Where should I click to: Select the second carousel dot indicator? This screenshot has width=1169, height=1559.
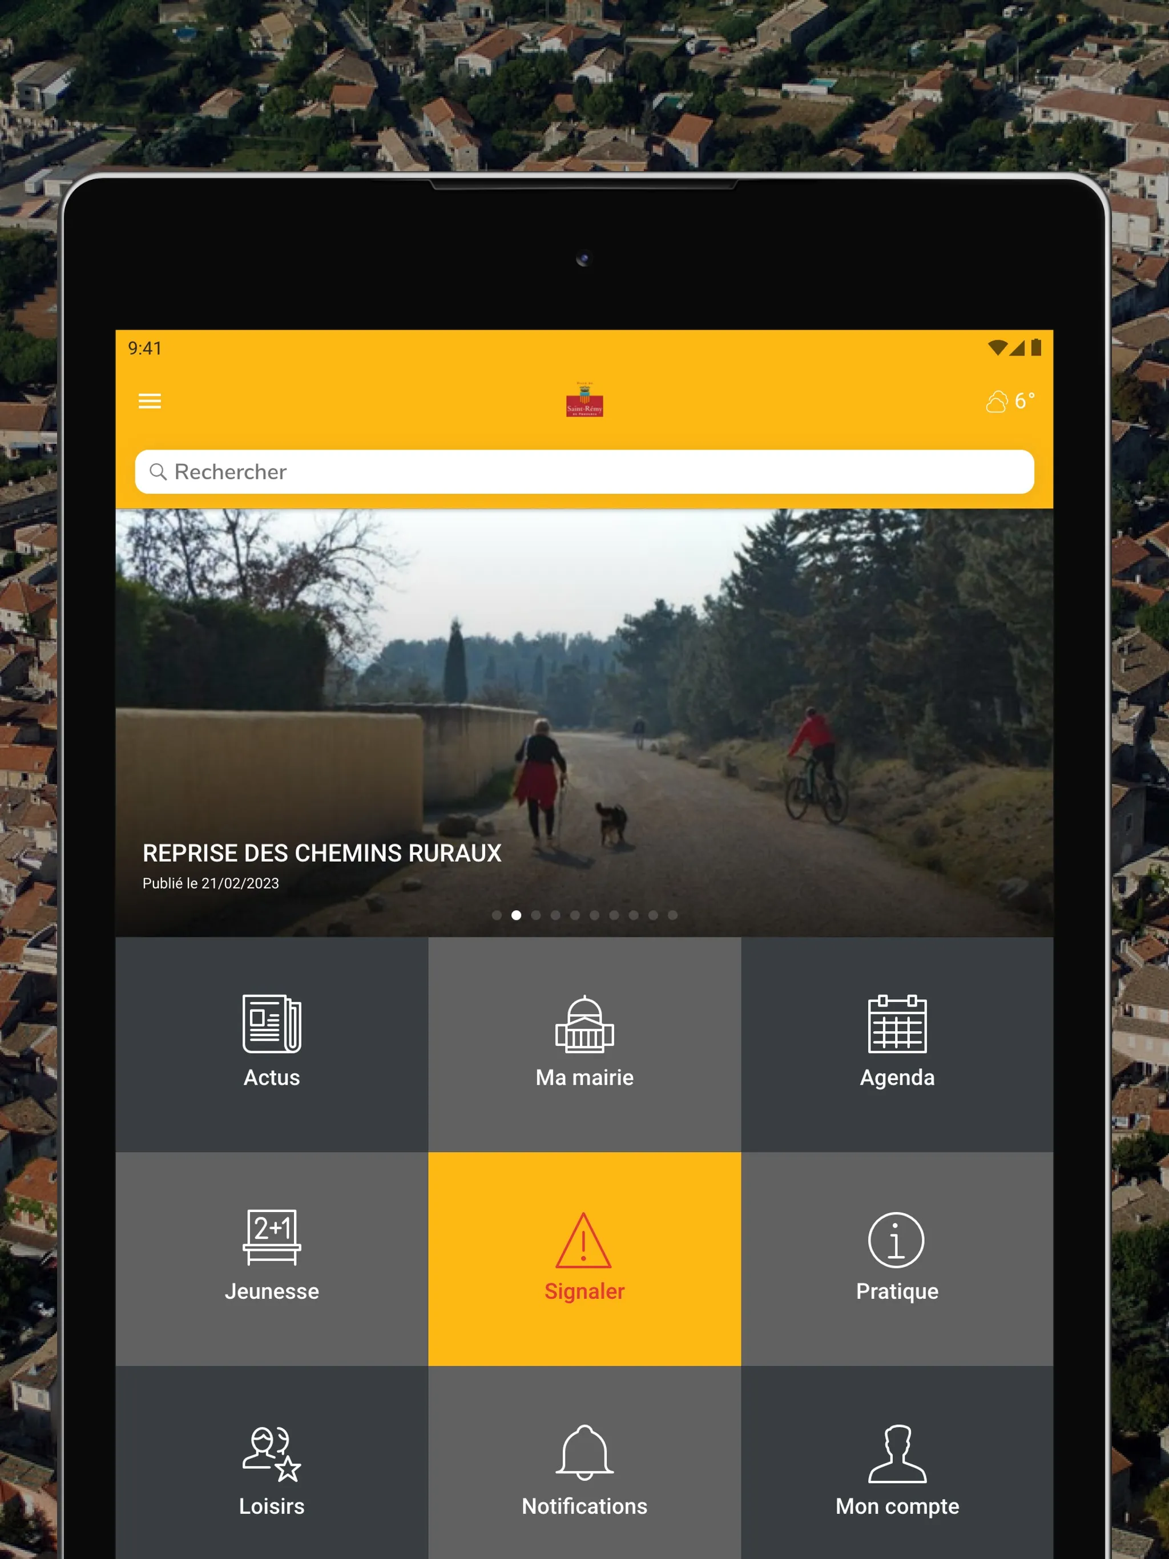pos(516,915)
